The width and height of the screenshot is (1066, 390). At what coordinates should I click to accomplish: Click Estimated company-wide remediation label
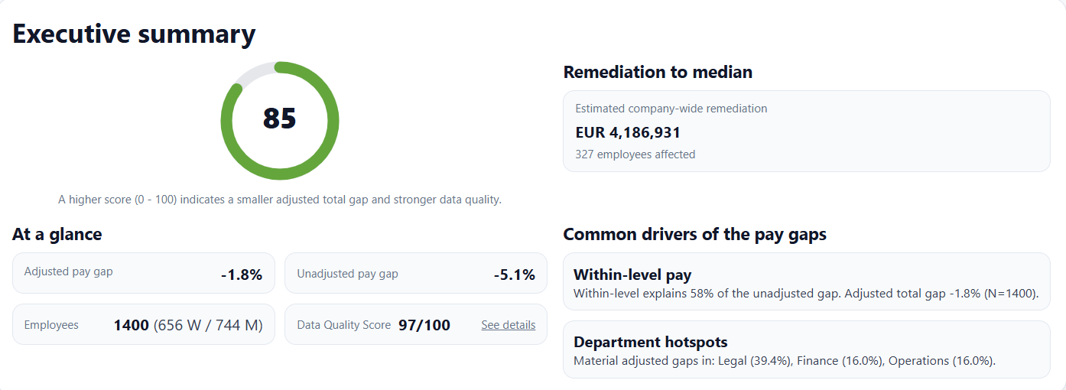(x=671, y=109)
